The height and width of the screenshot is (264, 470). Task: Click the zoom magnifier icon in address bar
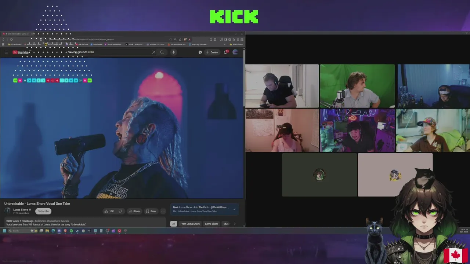[175, 39]
